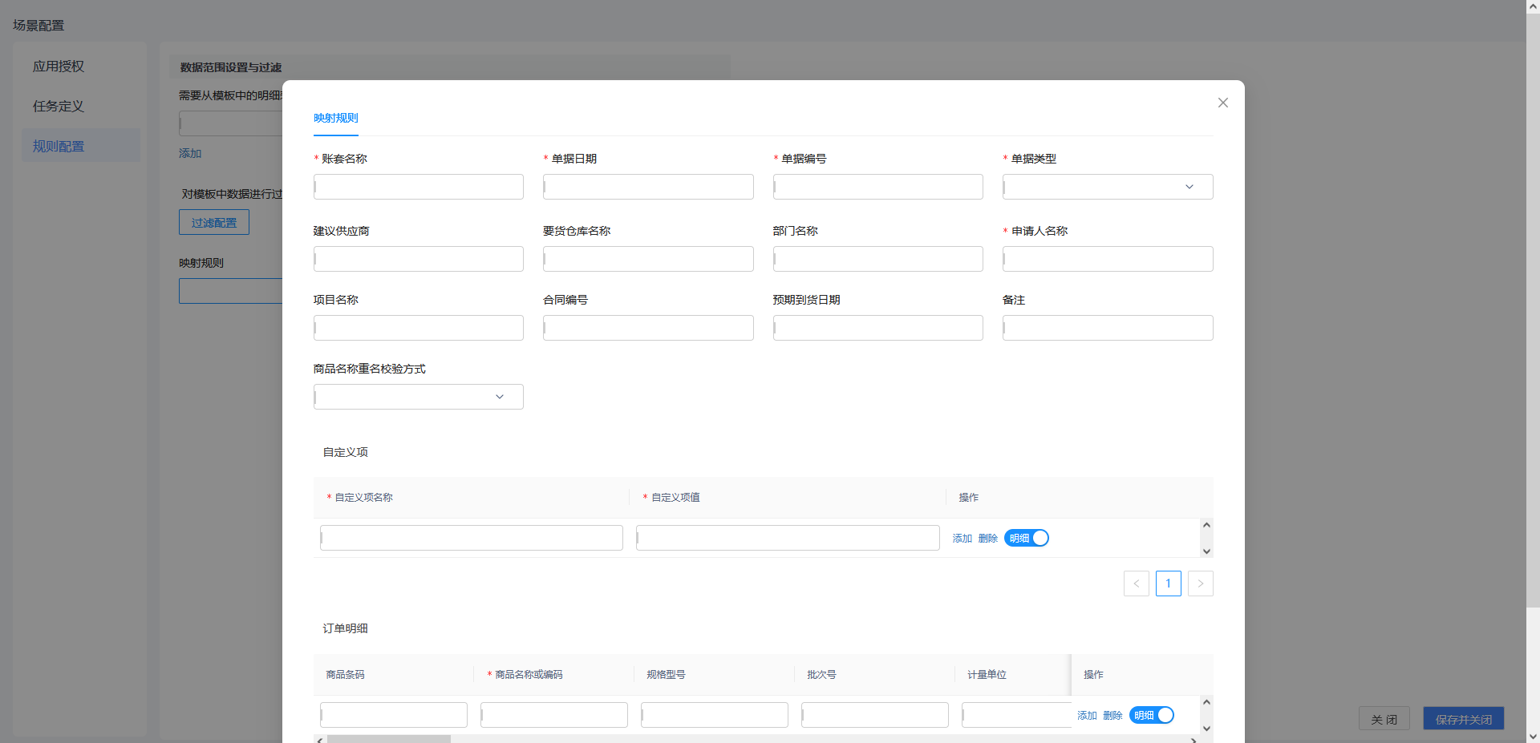Viewport: 1540px width, 743px height.
Task: Click the 自定义项 section heading
Action: pos(346,452)
